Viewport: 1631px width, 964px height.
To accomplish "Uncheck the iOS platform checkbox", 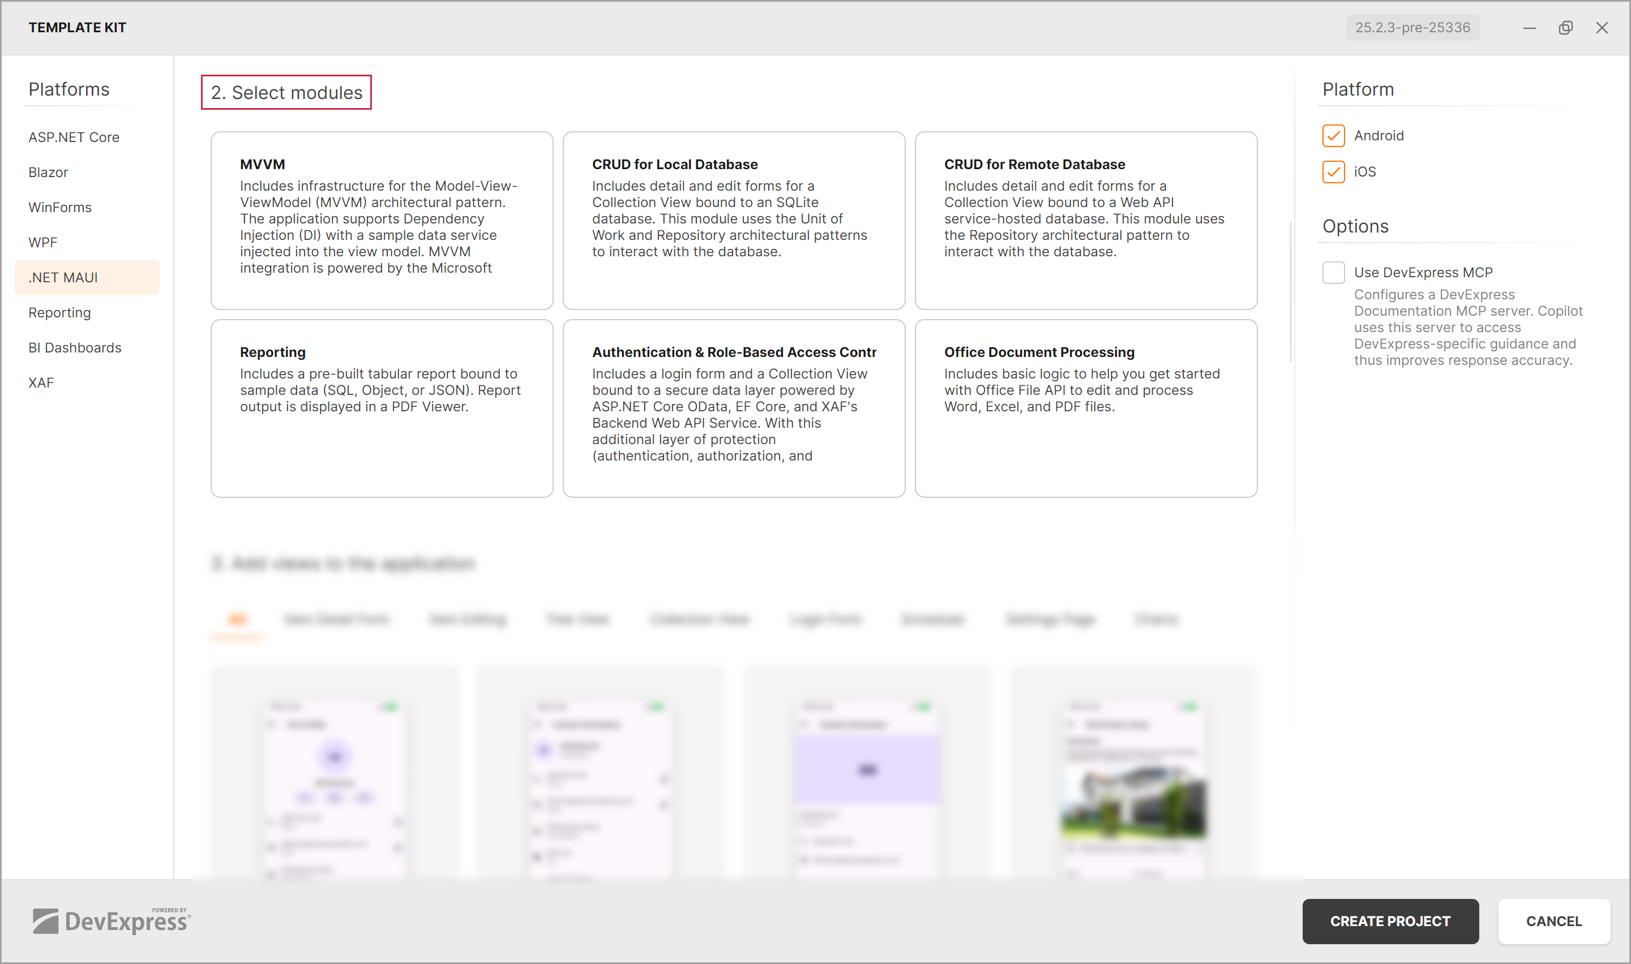I will tap(1334, 171).
